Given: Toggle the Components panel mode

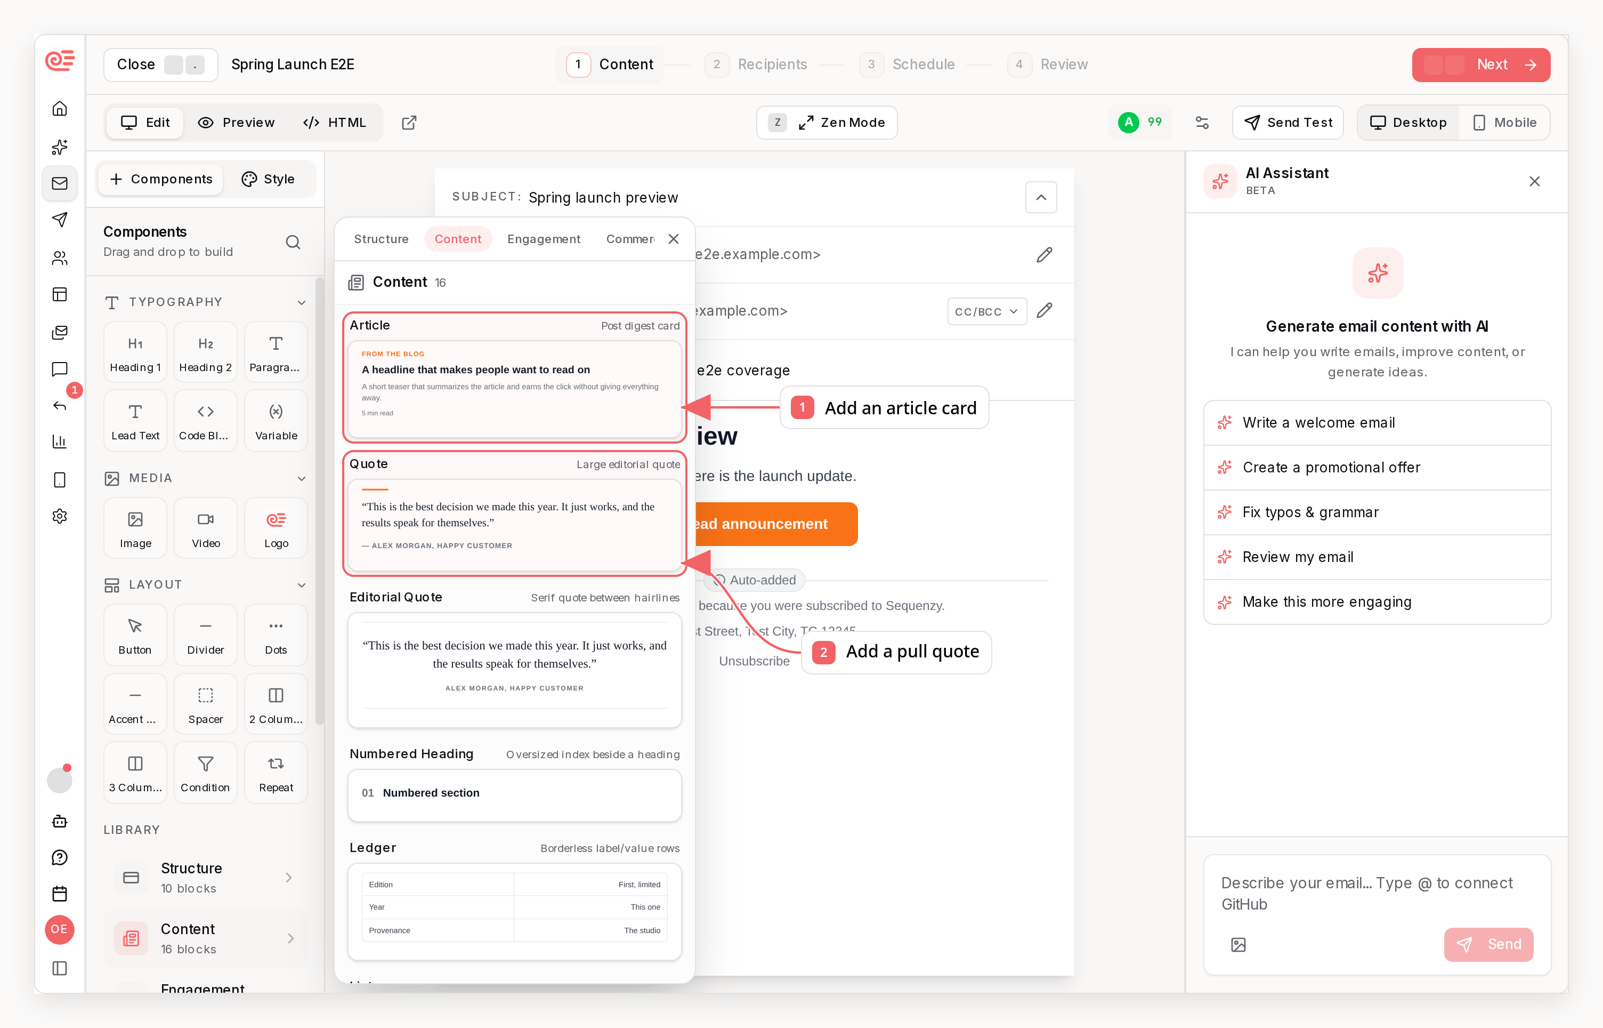Looking at the screenshot, I should coord(161,179).
